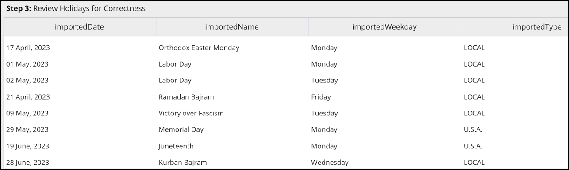Select the Orthodox Easter Monday holiday name

point(199,48)
